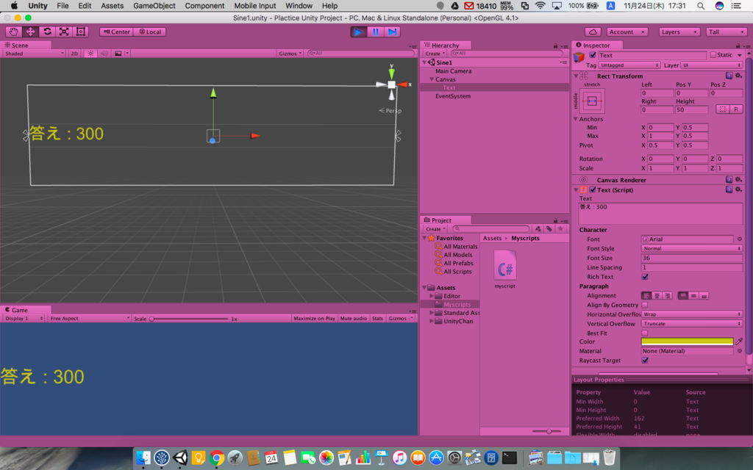Open the Tall layout dropdown
Viewport: 753px width, 470px height.
click(x=726, y=32)
